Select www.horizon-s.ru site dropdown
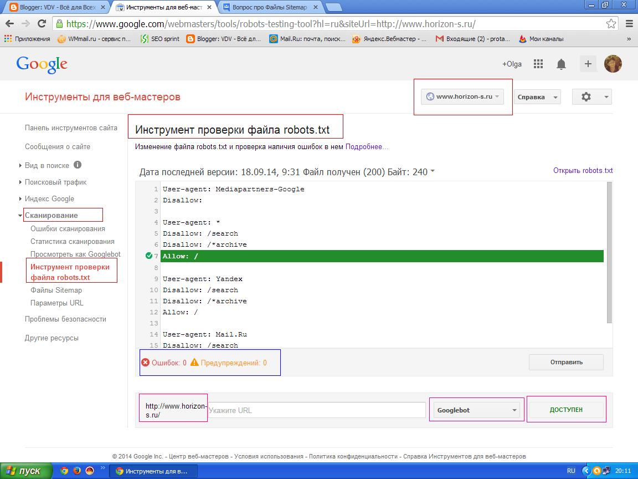 [462, 97]
